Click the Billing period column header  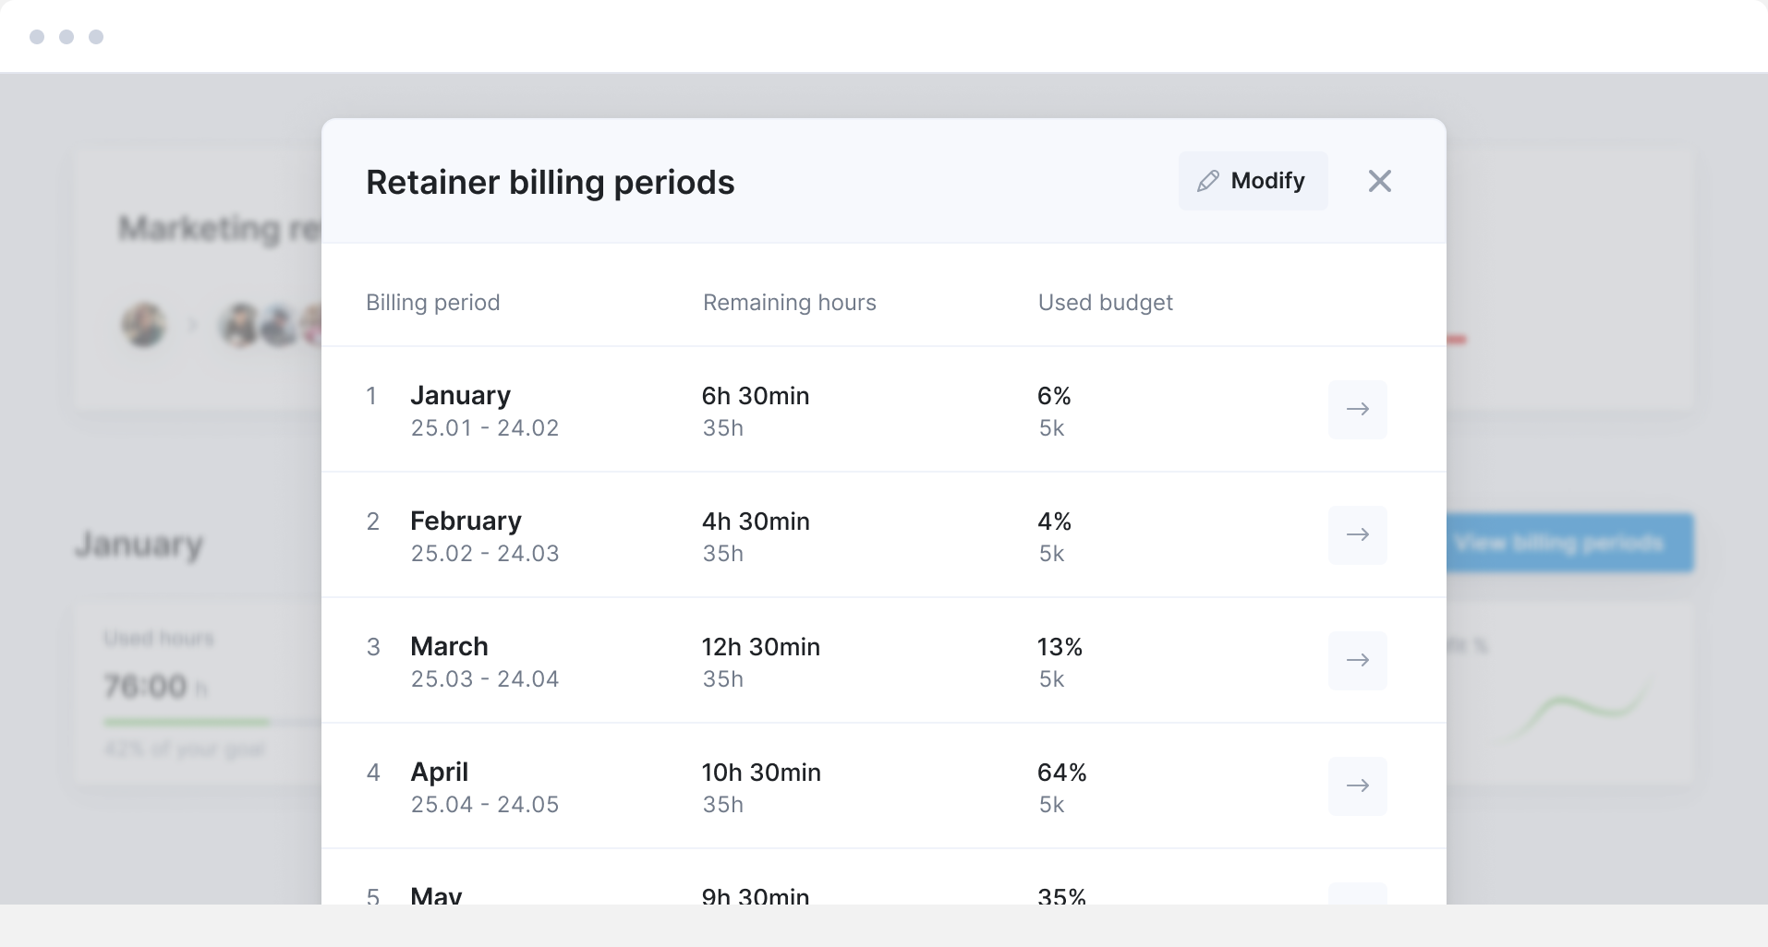[x=432, y=302]
